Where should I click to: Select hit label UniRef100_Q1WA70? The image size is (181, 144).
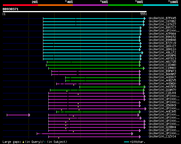[162, 90]
